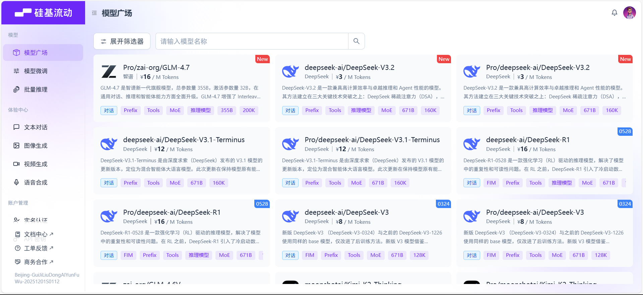The height and width of the screenshot is (295, 643).
Task: Open deepseek-ai/DeepSeek-V3 model title
Action: point(347,212)
